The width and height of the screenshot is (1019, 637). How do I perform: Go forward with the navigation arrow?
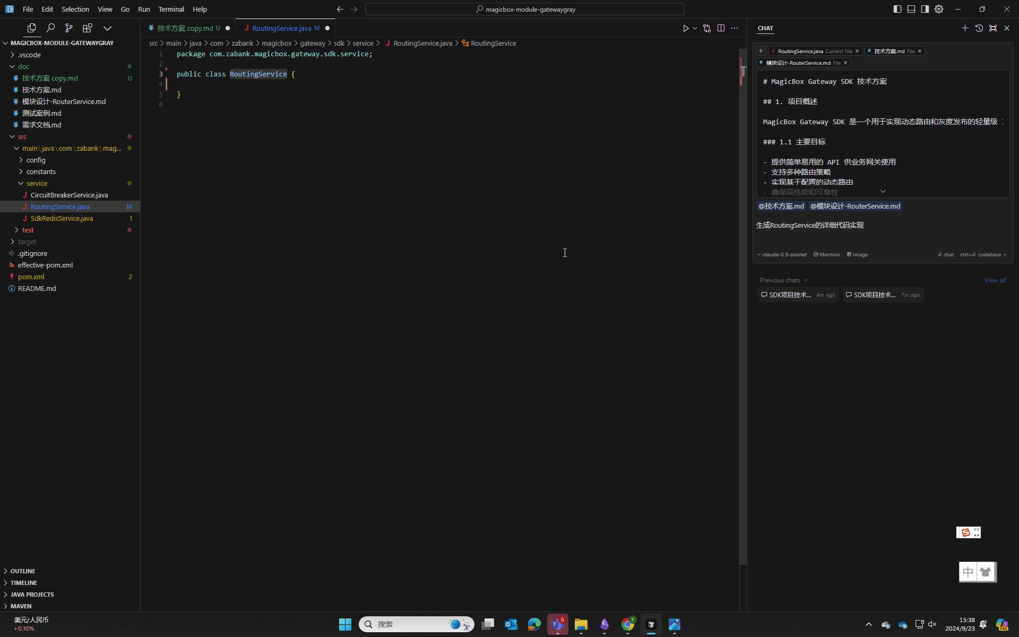pyautogui.click(x=354, y=9)
